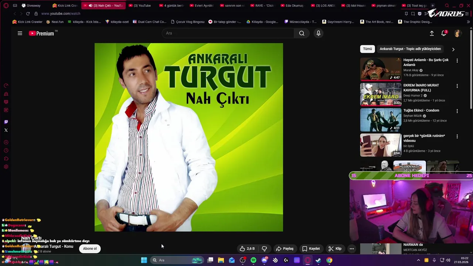Open EKREM İMARO MURAT KAVURMA thumbnail
473x266 pixels.
[x=381, y=94]
